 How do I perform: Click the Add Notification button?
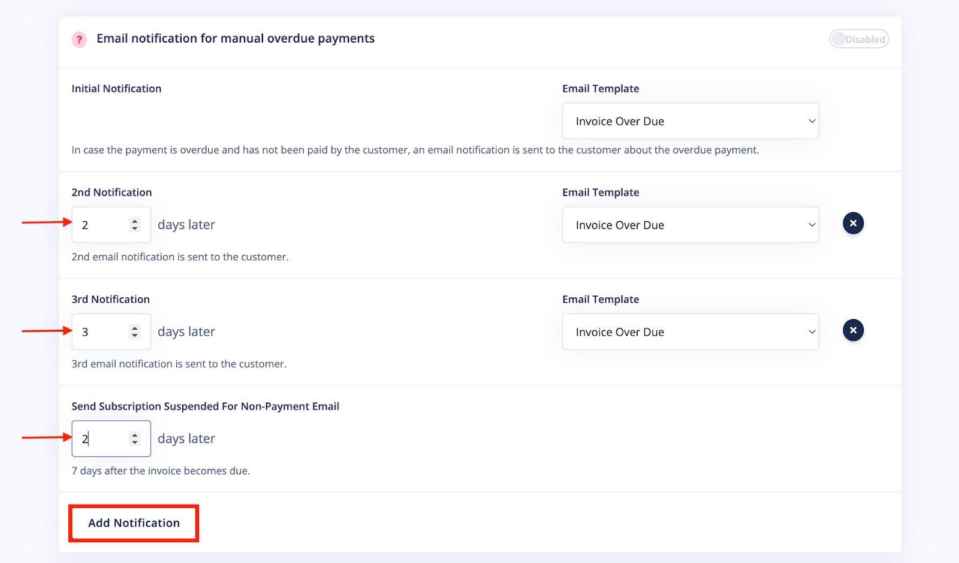tap(134, 523)
